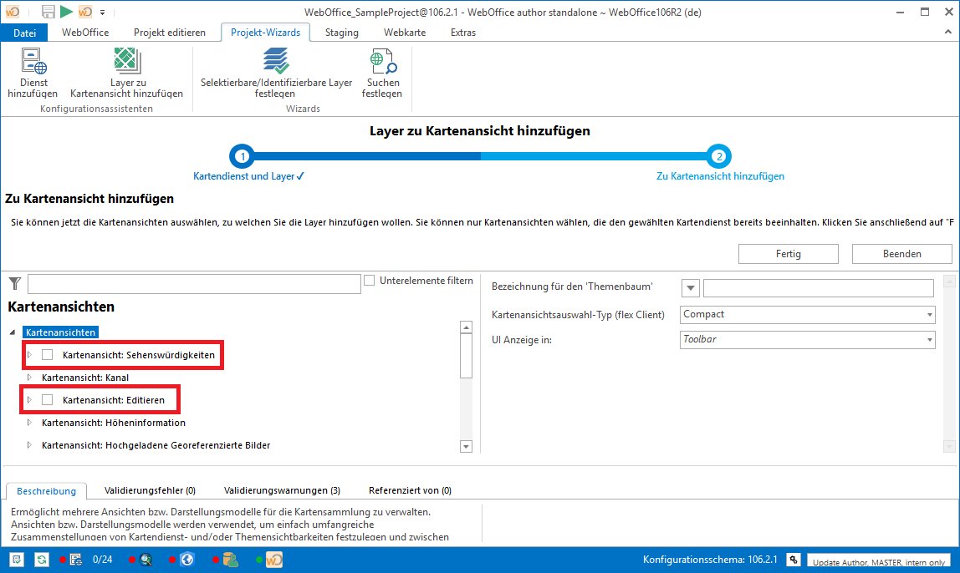This screenshot has width=960, height=573.
Task: Click the magnifier globe status bar icon
Action: point(146,560)
